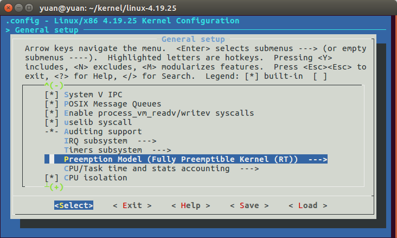The image size is (397, 238).
Task: Click the Auditing support -*- marker
Action: point(52,131)
